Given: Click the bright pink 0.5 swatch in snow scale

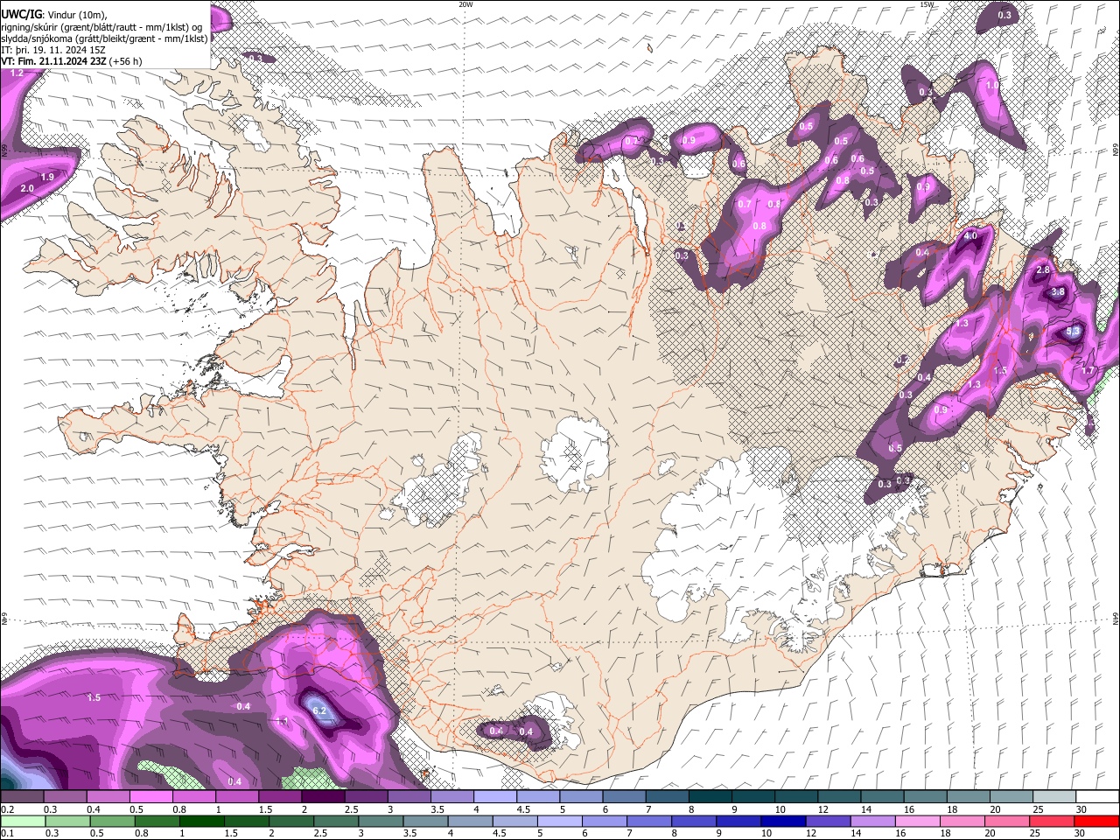Looking at the screenshot, I should [x=151, y=797].
